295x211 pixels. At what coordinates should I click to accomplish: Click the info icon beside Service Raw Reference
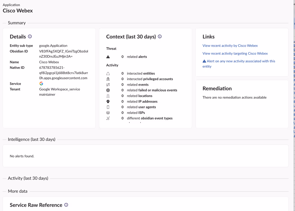coord(66,205)
